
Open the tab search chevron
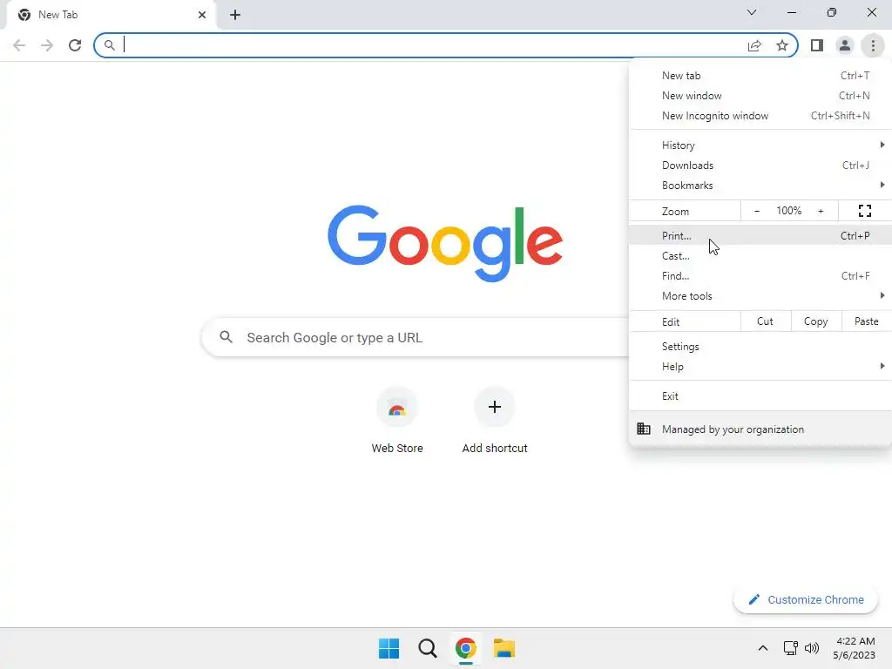(x=752, y=12)
